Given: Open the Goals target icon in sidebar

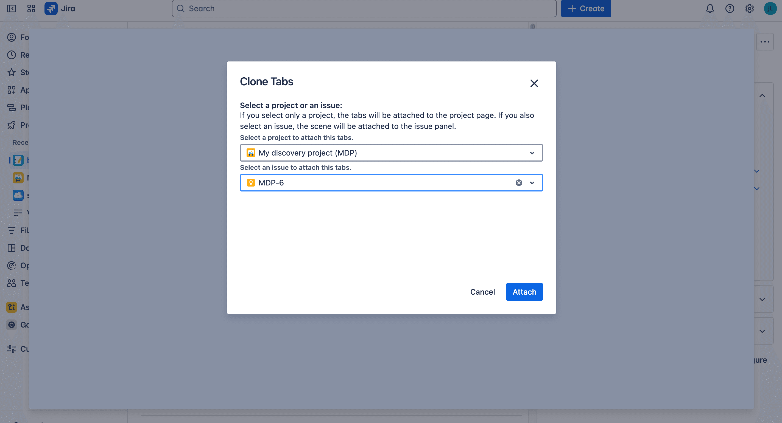Looking at the screenshot, I should point(12,325).
